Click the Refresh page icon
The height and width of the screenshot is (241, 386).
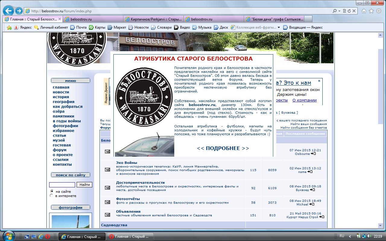click(349, 11)
